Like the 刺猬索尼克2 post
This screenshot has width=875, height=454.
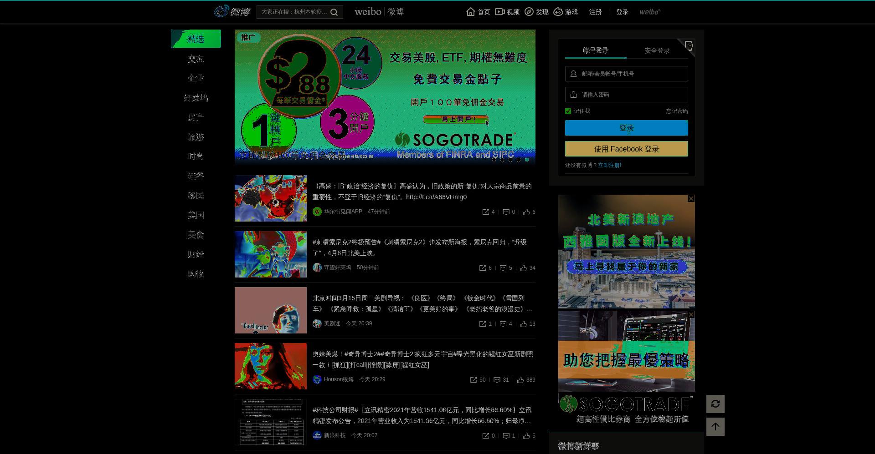(524, 268)
